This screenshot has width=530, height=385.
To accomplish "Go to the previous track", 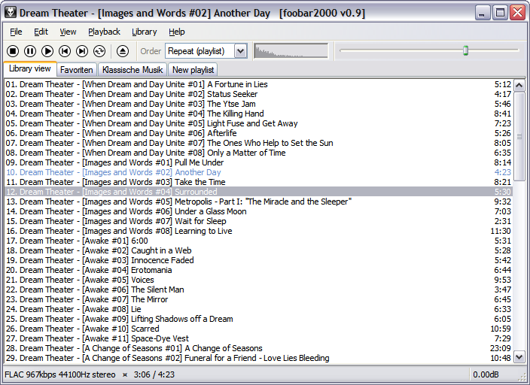I will [x=65, y=51].
